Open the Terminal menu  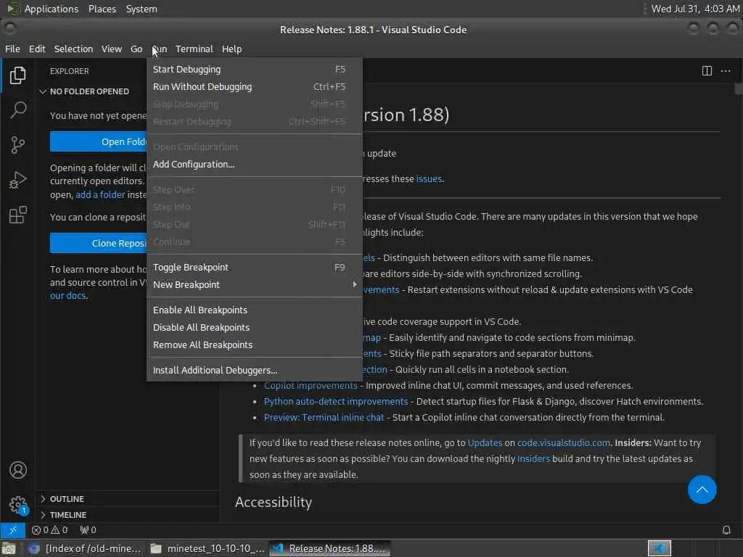(194, 49)
